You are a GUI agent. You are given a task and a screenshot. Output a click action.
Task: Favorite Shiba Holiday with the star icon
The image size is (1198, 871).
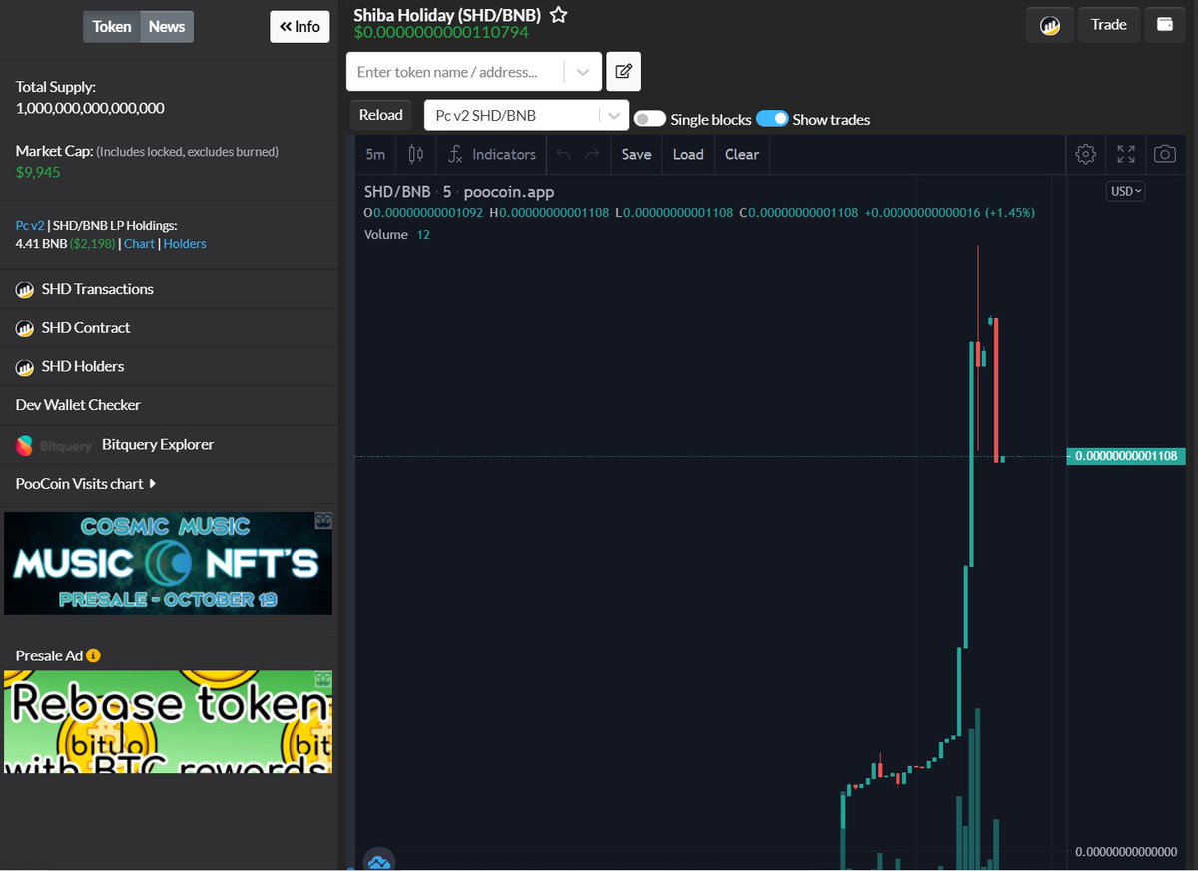[x=559, y=15]
